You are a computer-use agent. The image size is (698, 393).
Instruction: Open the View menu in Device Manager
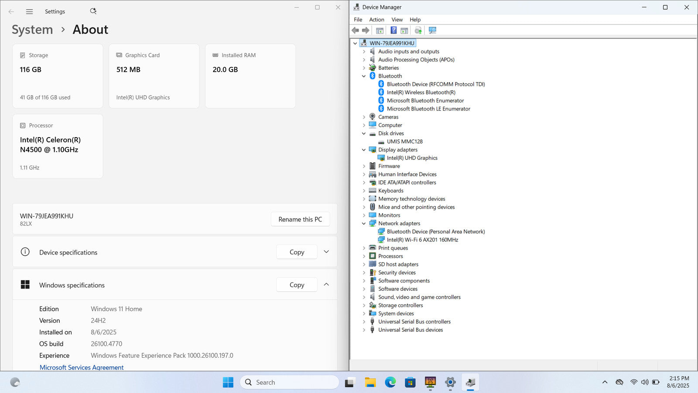(397, 20)
